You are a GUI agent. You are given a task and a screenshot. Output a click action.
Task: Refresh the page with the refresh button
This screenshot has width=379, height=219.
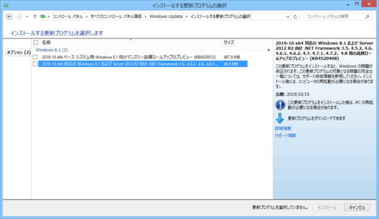coord(295,17)
